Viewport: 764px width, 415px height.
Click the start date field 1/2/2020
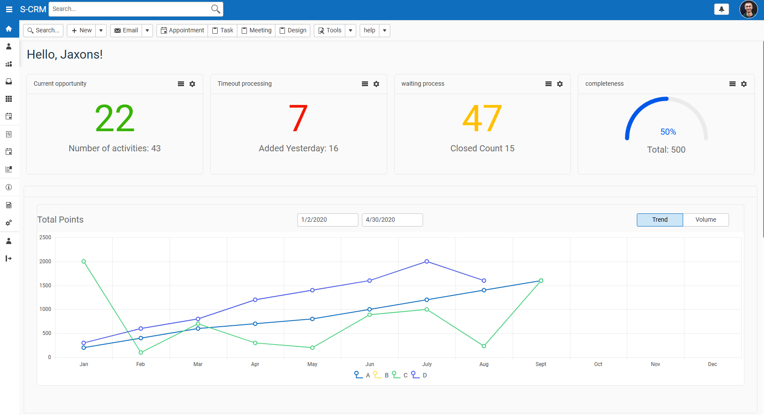point(327,220)
